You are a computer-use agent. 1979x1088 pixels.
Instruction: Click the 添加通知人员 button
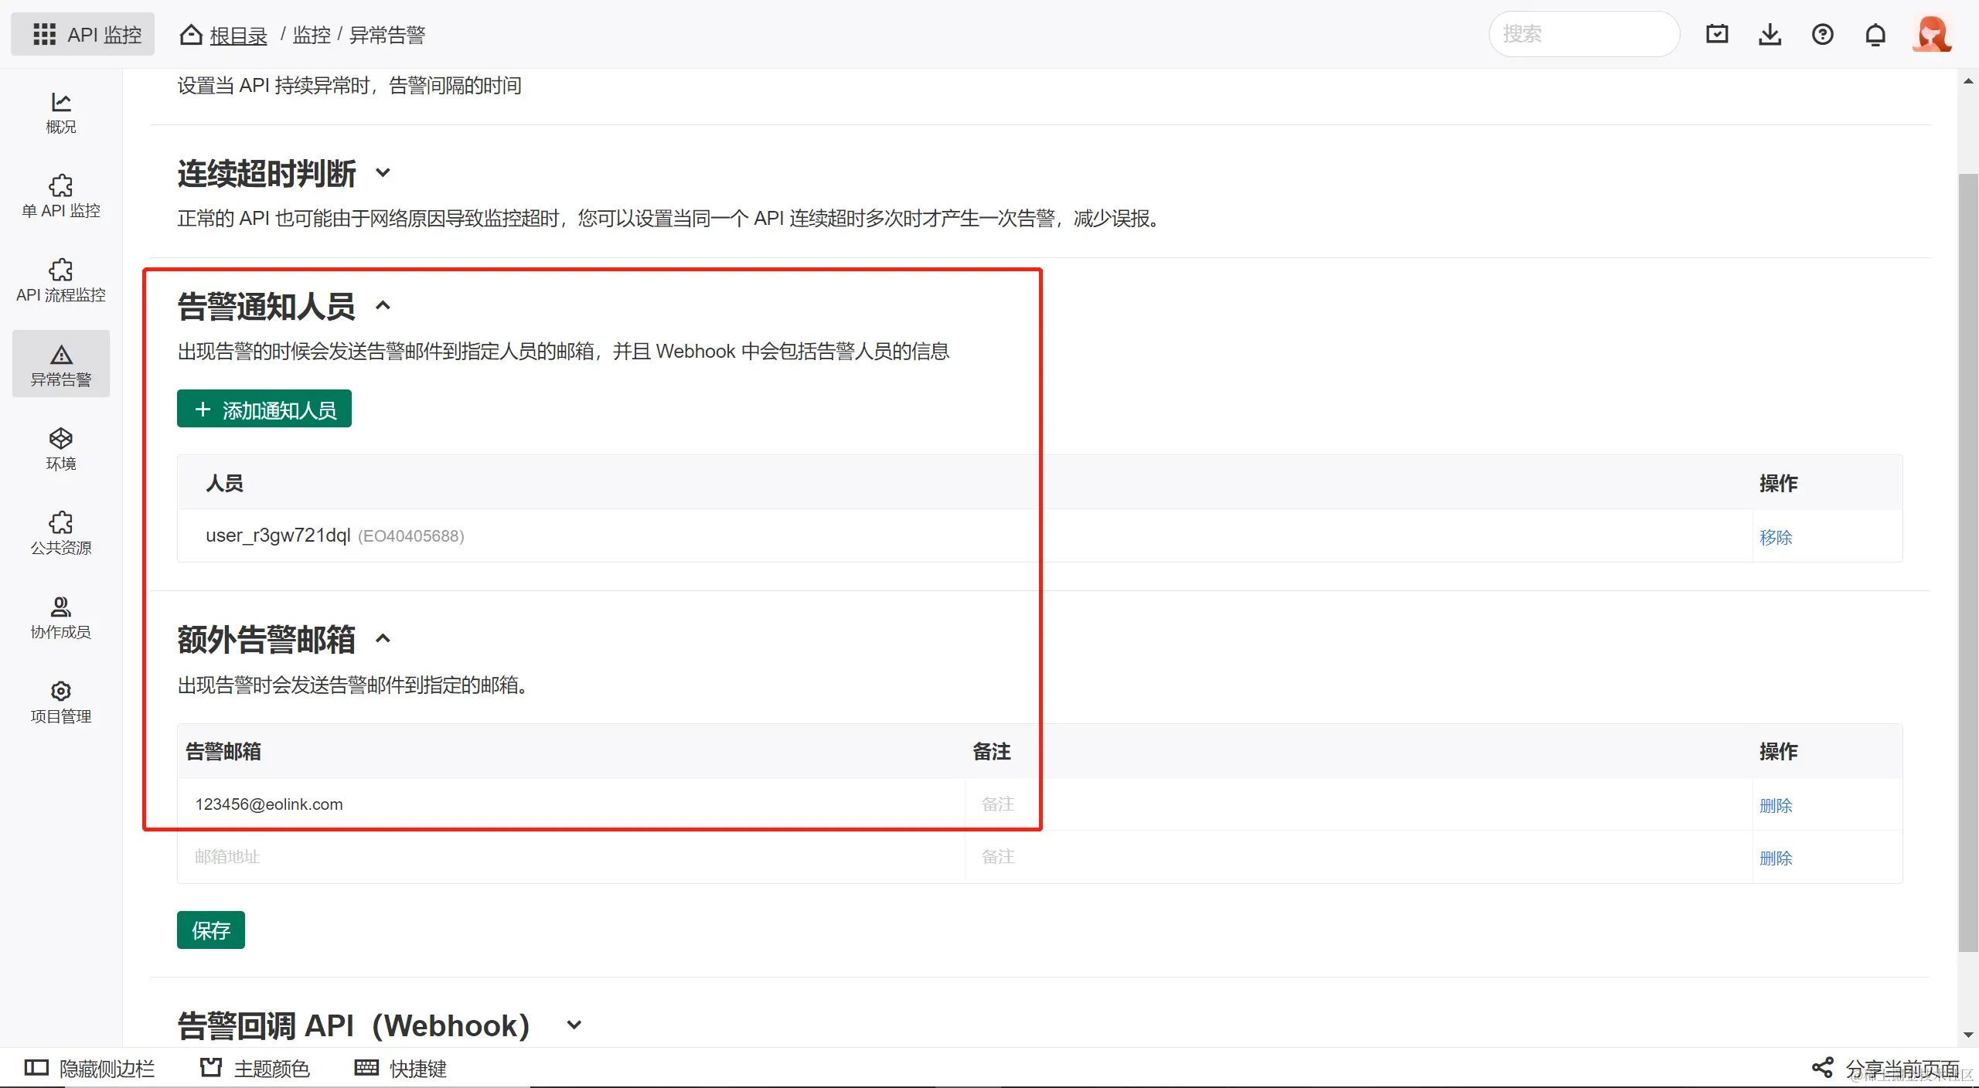click(x=264, y=409)
